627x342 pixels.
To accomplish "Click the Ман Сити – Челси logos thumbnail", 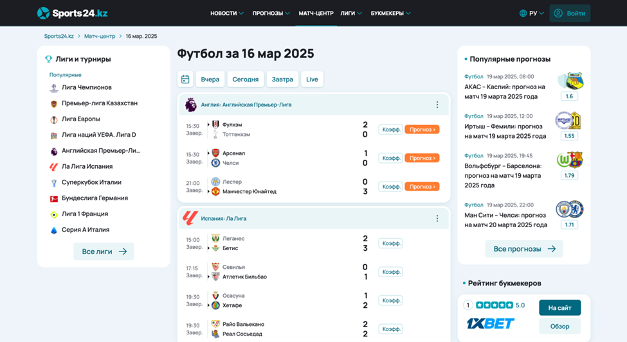I will (569, 209).
